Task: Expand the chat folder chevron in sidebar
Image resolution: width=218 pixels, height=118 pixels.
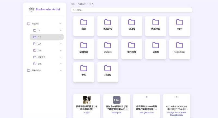Action: pos(61,64)
